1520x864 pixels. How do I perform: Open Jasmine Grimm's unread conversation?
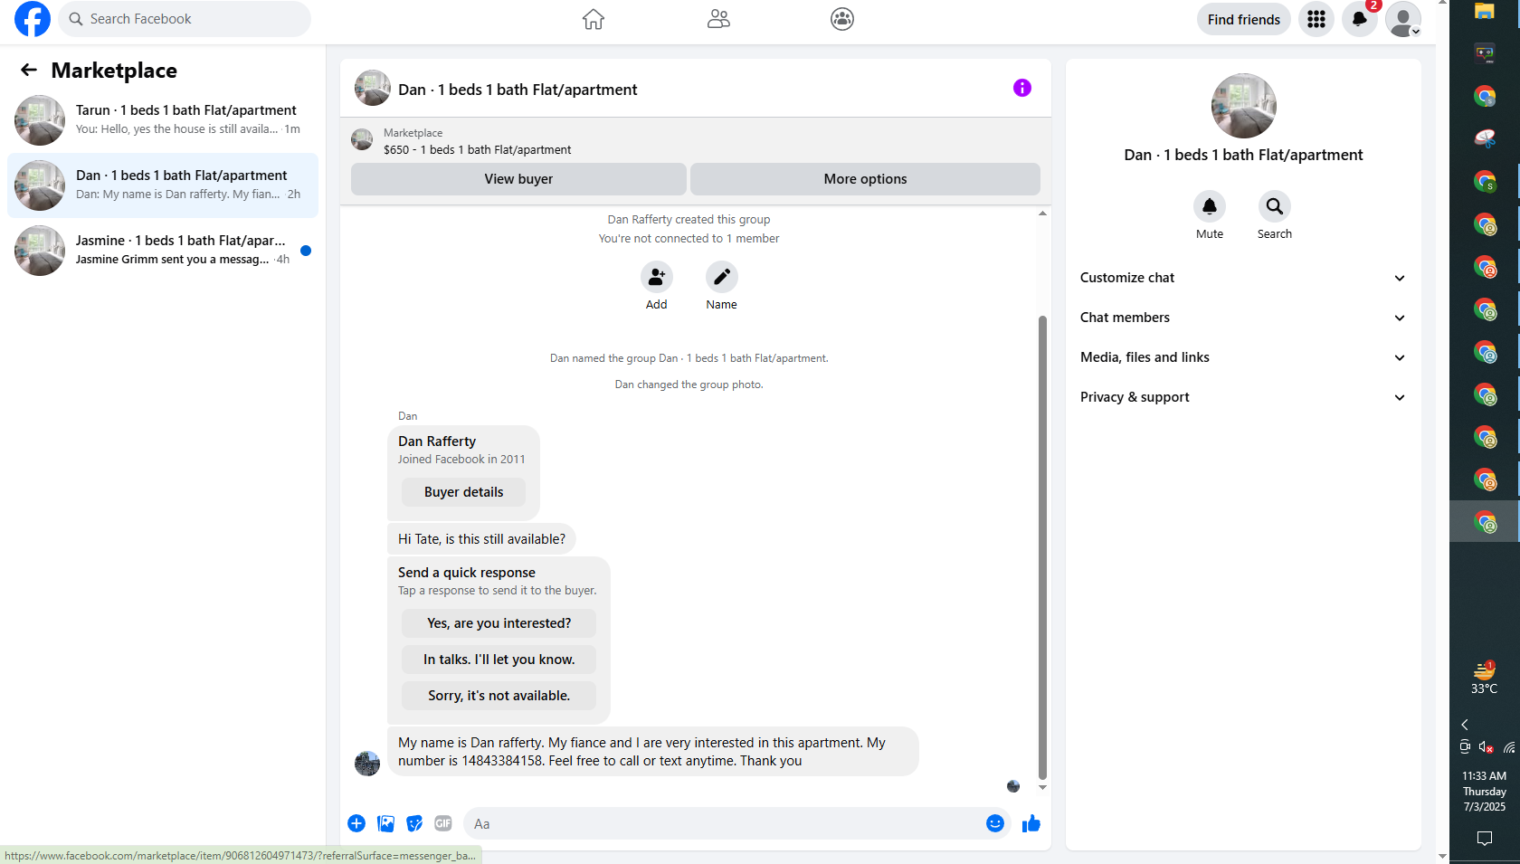click(x=163, y=251)
